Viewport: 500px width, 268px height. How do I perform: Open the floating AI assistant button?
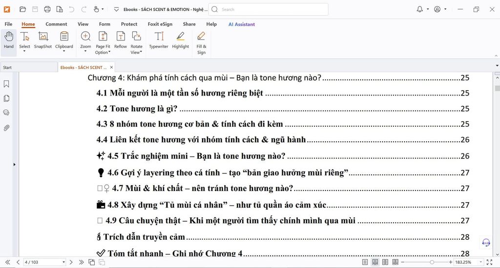point(486,243)
